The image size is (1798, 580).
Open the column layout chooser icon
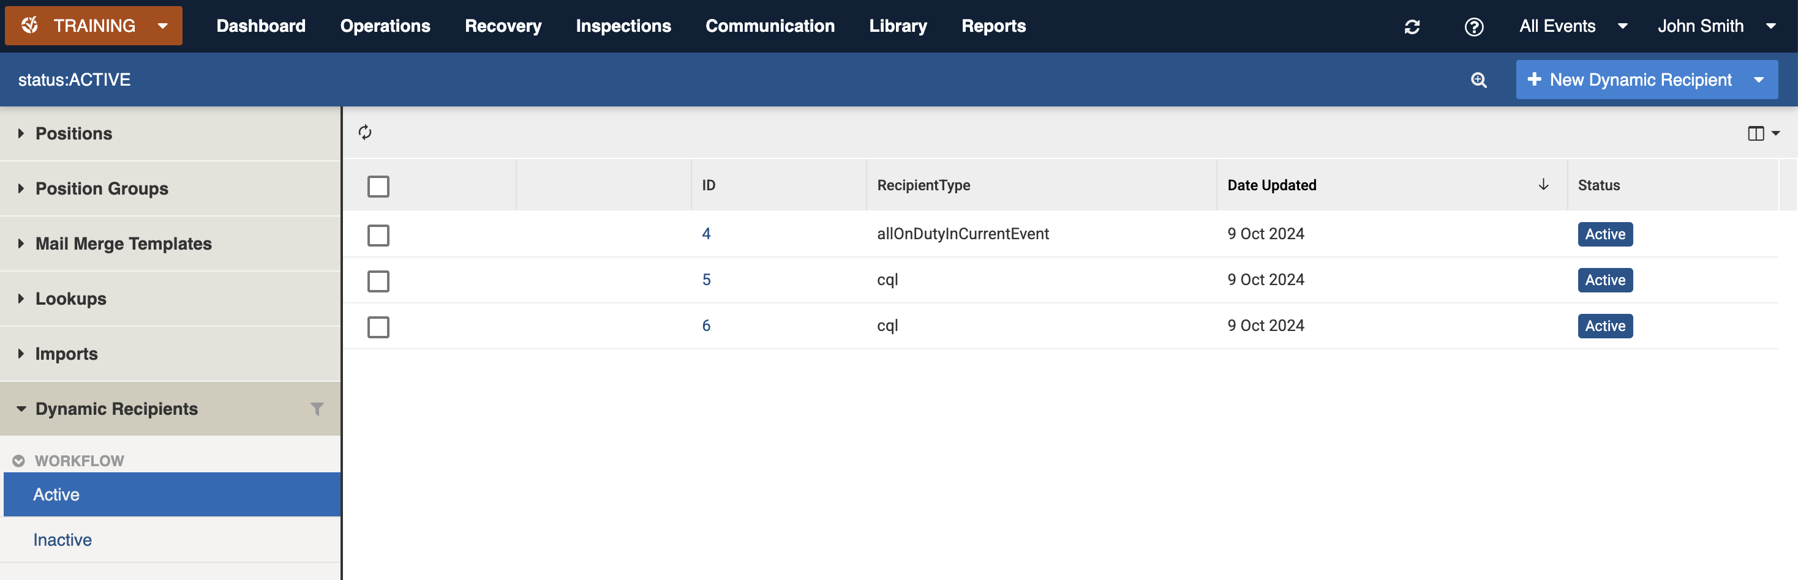(x=1762, y=133)
